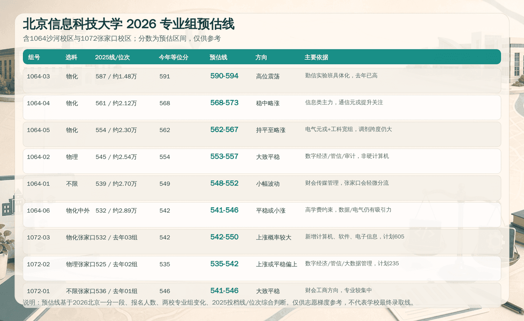Click the 532 / 约2.89万 cell
This screenshot has width=524, height=321.
[x=116, y=211]
